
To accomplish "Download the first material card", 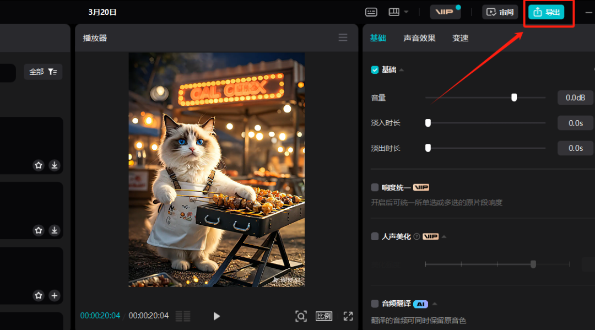I will pos(54,165).
